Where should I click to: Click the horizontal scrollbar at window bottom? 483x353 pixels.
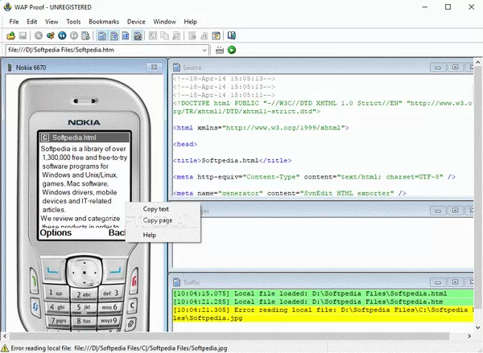pos(229,336)
